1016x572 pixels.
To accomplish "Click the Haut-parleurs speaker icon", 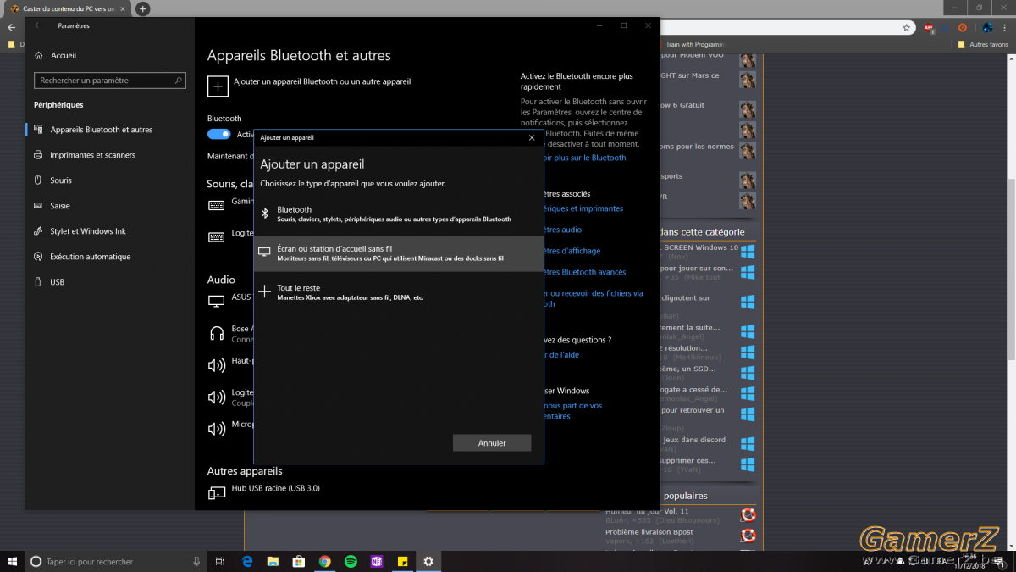I will pos(217,365).
